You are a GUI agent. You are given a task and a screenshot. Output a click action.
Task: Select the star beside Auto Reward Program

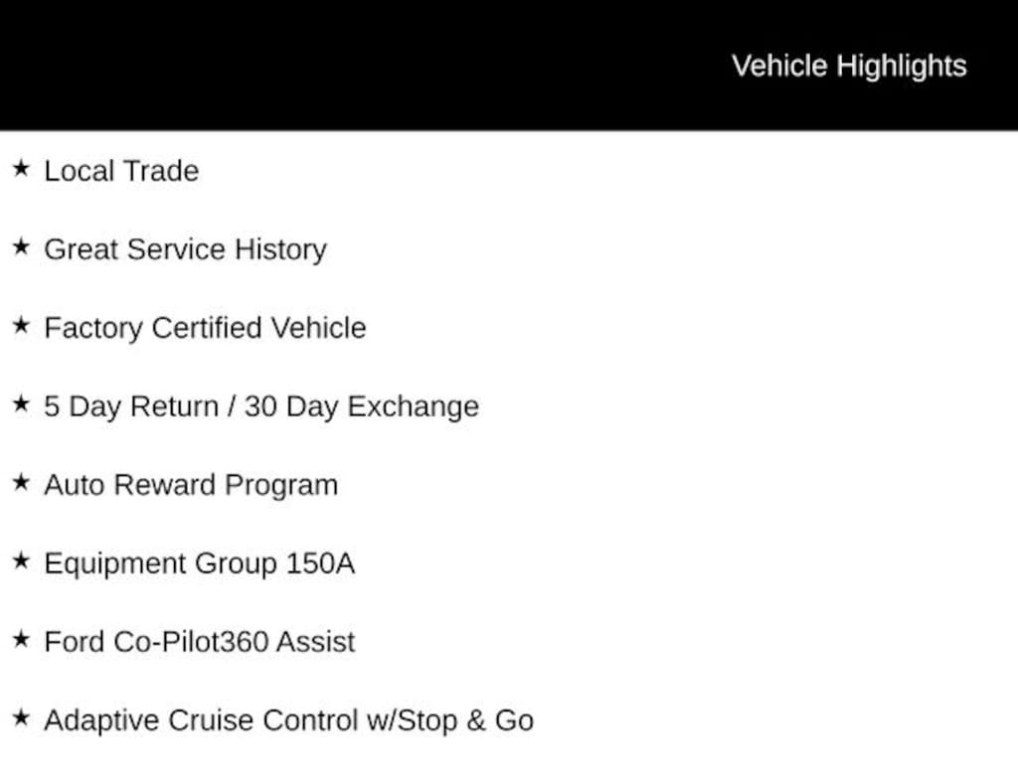(x=21, y=483)
